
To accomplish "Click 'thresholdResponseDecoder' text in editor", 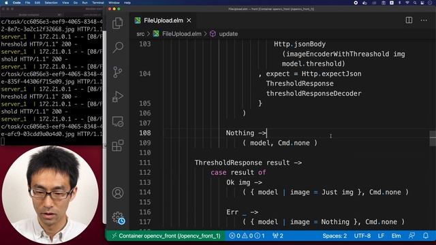I will pyautogui.click(x=313, y=94).
